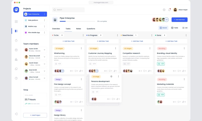
Task: Open the dashboard grid icon in sidebar
Action: click(16, 22)
